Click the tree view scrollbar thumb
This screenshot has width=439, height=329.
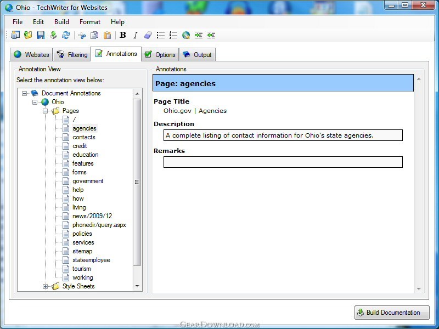pyautogui.click(x=137, y=182)
